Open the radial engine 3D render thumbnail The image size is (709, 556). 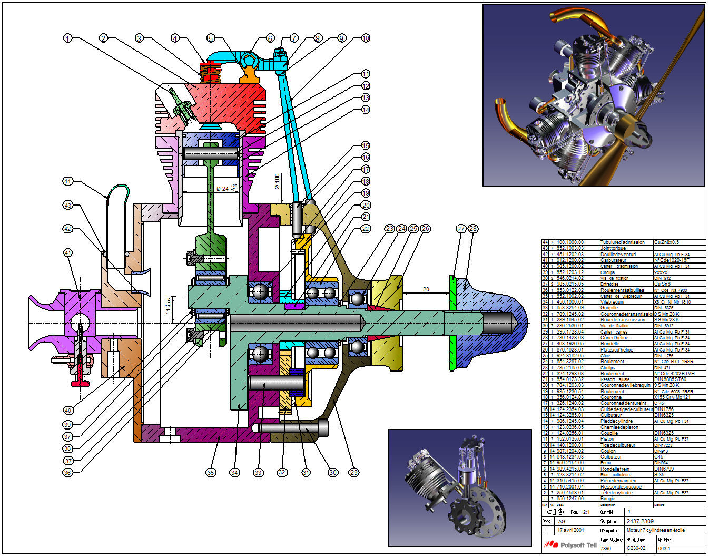(594, 95)
